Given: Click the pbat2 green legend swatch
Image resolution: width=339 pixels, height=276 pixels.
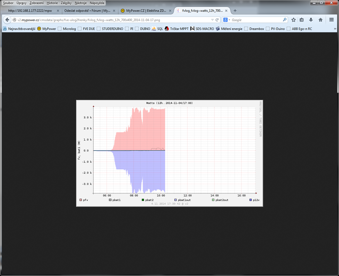Looking at the screenshot, I should point(143,200).
